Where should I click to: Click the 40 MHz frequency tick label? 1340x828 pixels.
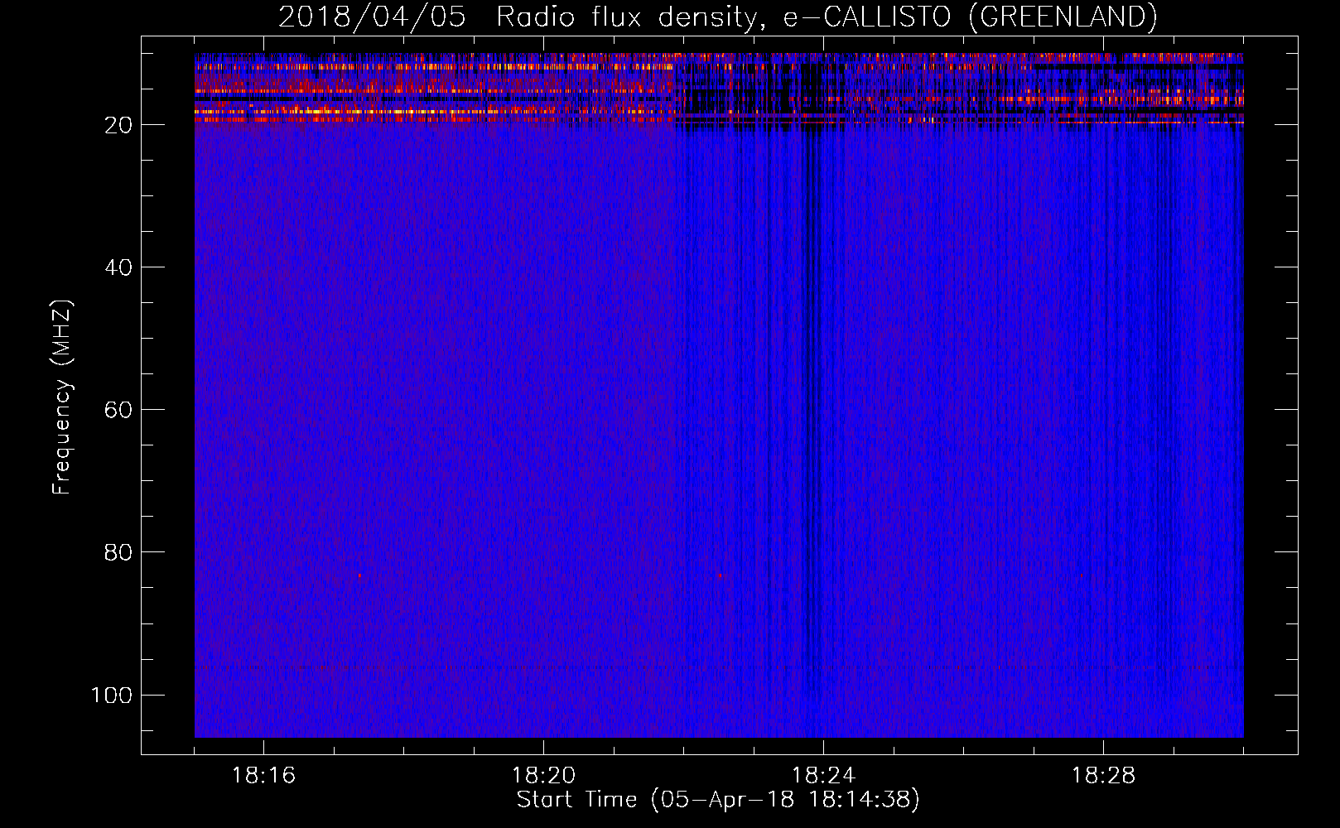(x=118, y=267)
